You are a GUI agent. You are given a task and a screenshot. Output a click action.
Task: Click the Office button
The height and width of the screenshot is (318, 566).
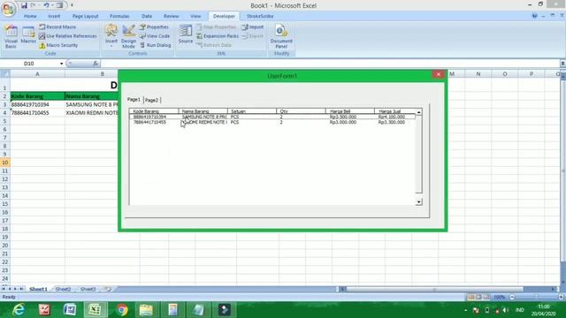coord(8,8)
